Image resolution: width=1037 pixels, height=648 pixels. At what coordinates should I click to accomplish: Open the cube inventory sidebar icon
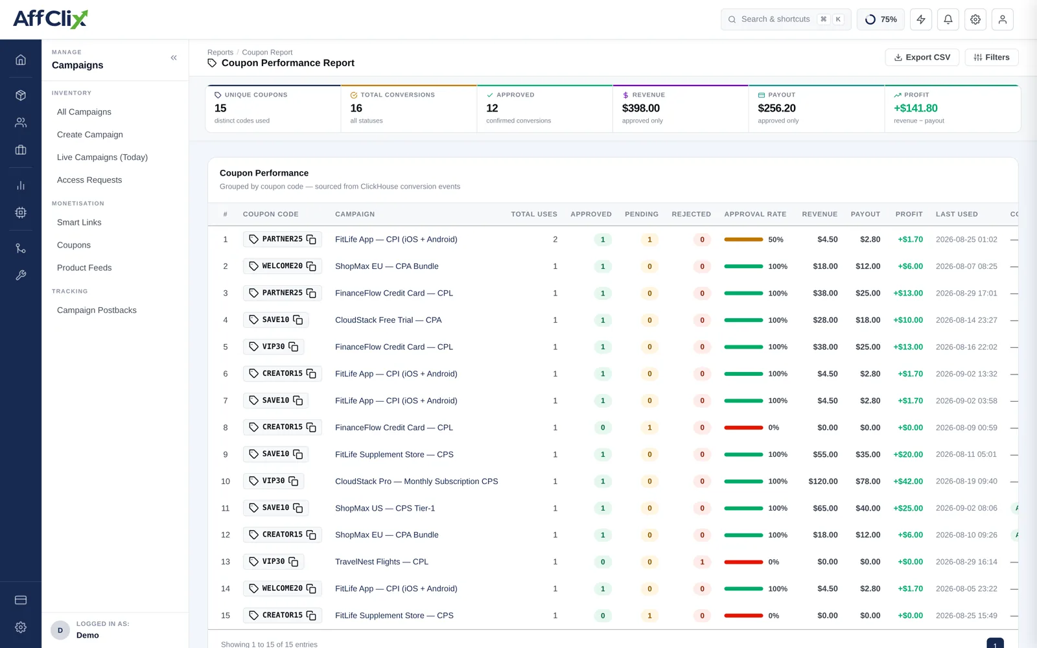pyautogui.click(x=21, y=95)
